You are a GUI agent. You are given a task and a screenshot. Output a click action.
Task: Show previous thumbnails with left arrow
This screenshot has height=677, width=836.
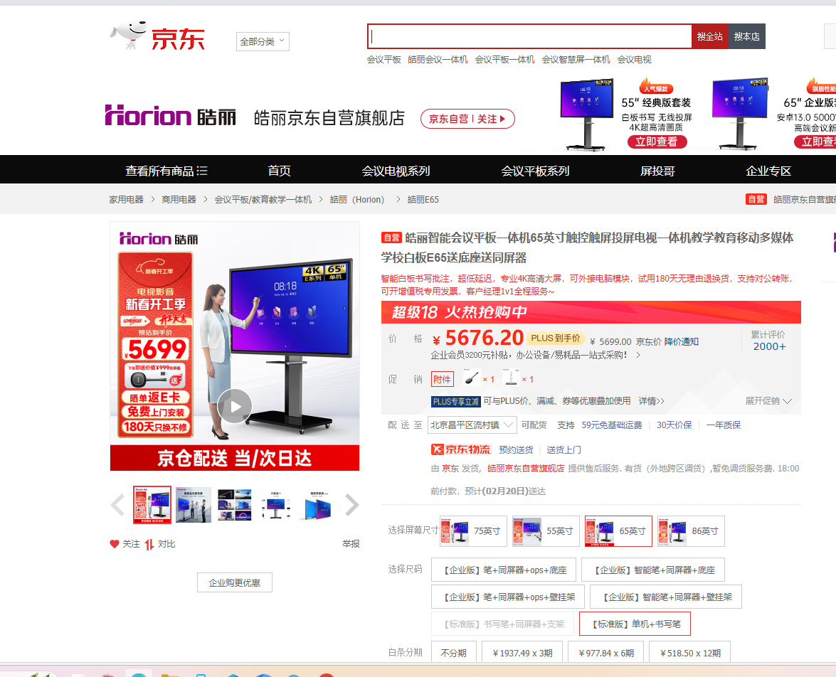tap(117, 505)
